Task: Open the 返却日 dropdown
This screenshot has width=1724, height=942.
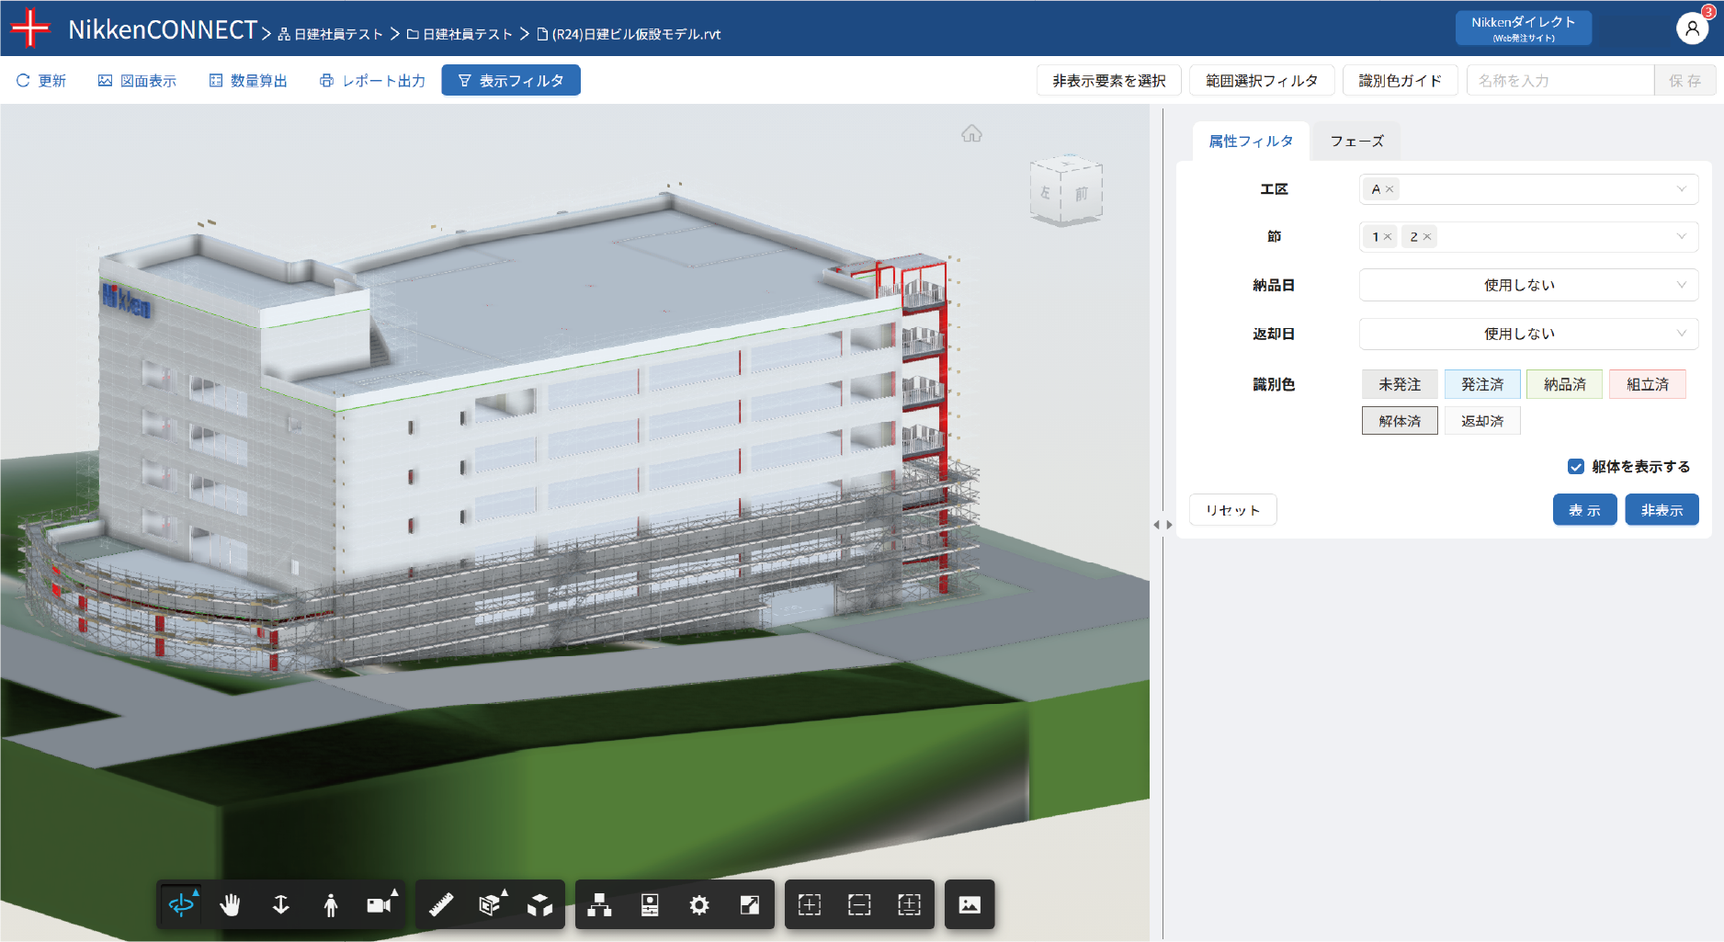Action: (x=1528, y=334)
